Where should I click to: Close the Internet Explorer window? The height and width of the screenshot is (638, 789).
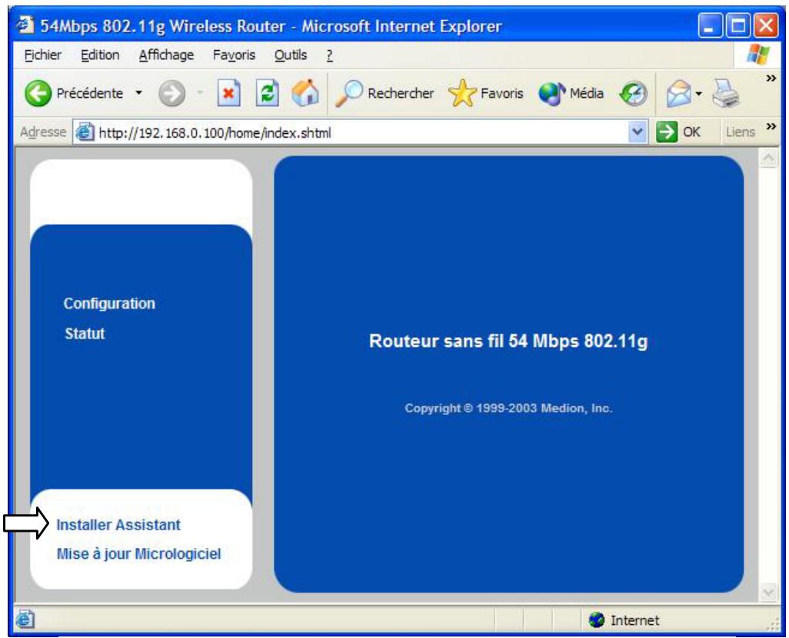point(765,25)
